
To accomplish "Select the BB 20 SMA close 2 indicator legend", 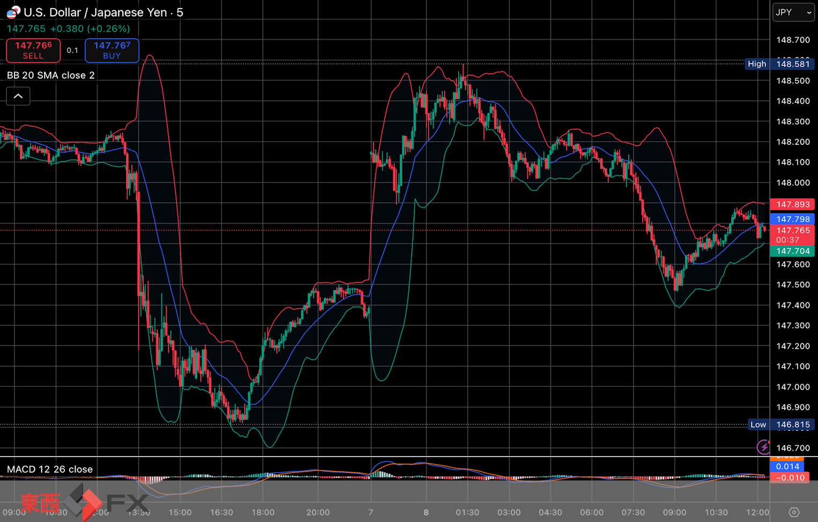I will (51, 75).
